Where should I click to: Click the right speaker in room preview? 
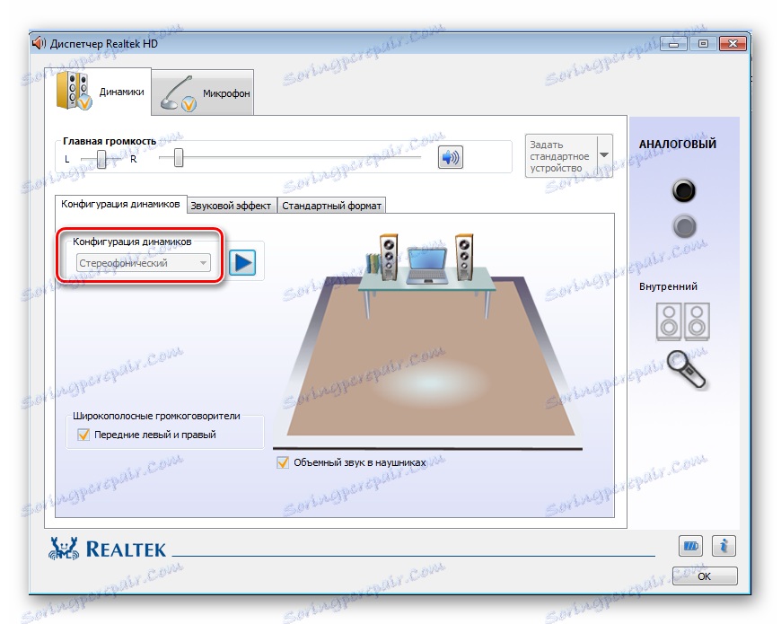pyautogui.click(x=464, y=257)
